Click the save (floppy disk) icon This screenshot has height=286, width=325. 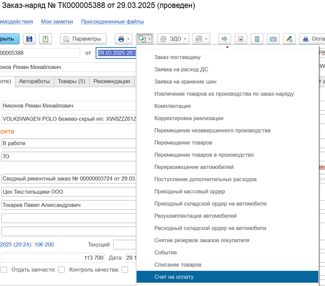pos(30,39)
